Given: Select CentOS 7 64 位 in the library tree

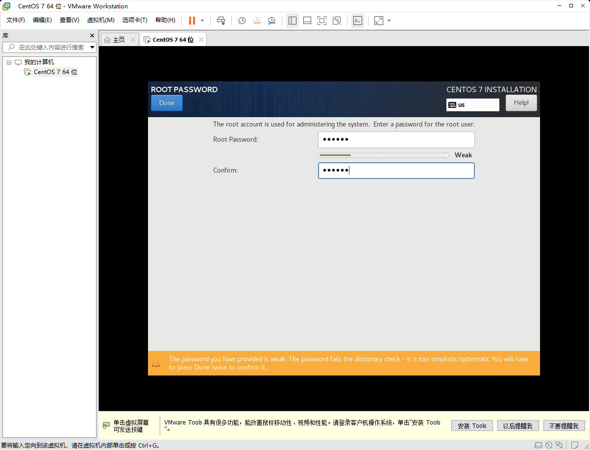Looking at the screenshot, I should point(55,72).
